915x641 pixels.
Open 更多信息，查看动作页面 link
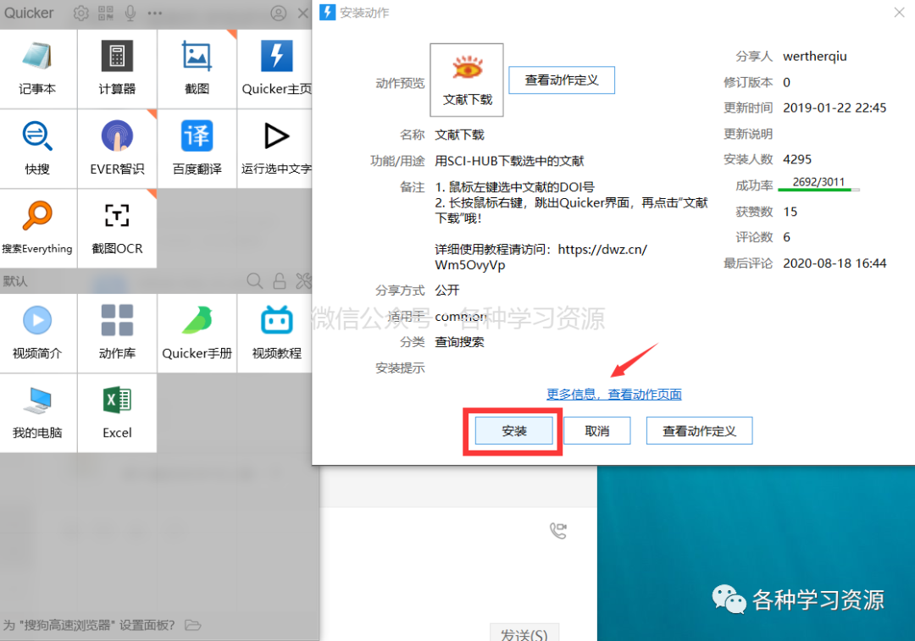(614, 395)
